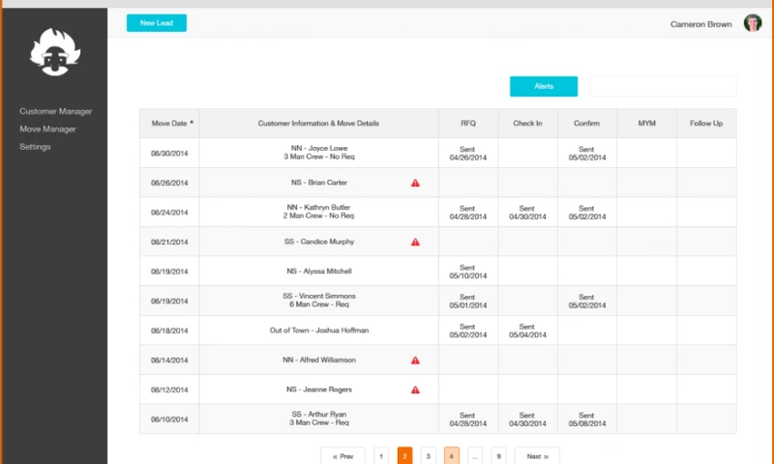Click the search field next to Alerts

[x=663, y=87]
